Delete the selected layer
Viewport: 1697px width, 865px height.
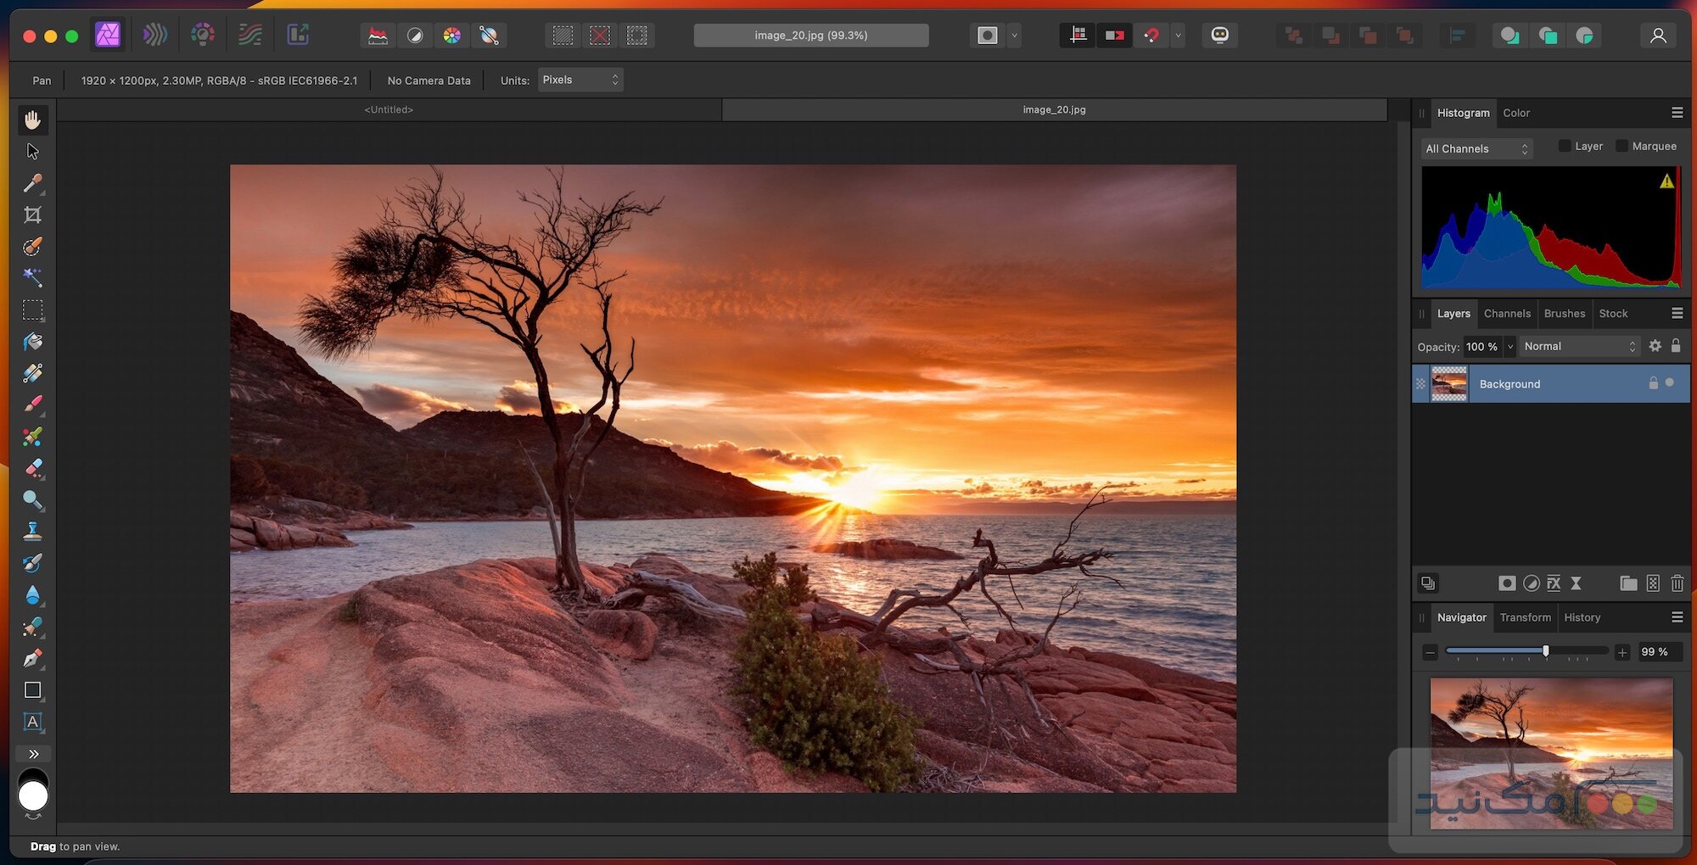click(1677, 583)
